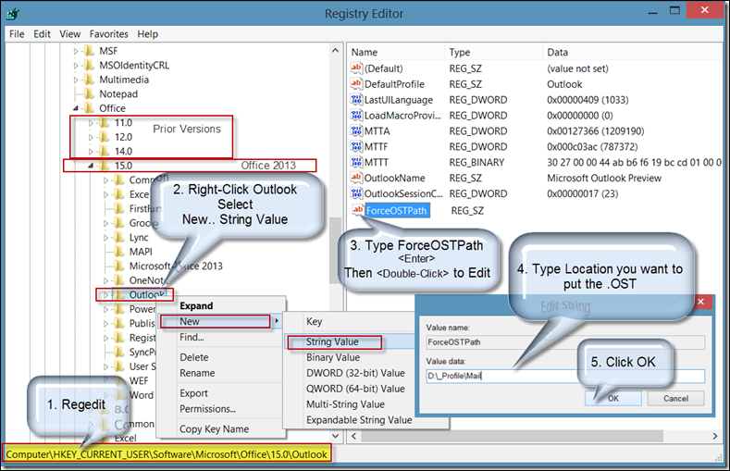Screen dimensions: 730x471
Task: Click the MSF folder icon
Action: click(89, 51)
